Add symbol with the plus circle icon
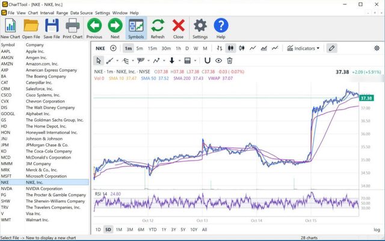 pyautogui.click(x=113, y=48)
